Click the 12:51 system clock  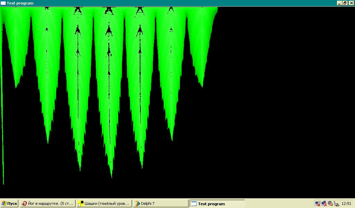346,204
